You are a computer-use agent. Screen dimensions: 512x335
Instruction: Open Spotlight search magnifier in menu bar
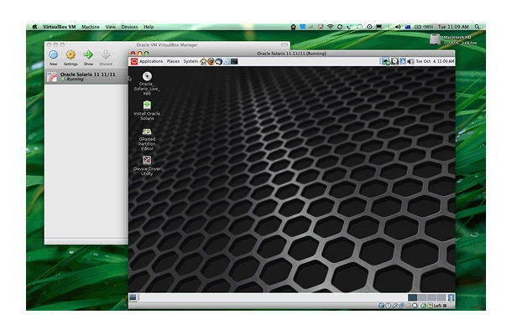pos(477,27)
